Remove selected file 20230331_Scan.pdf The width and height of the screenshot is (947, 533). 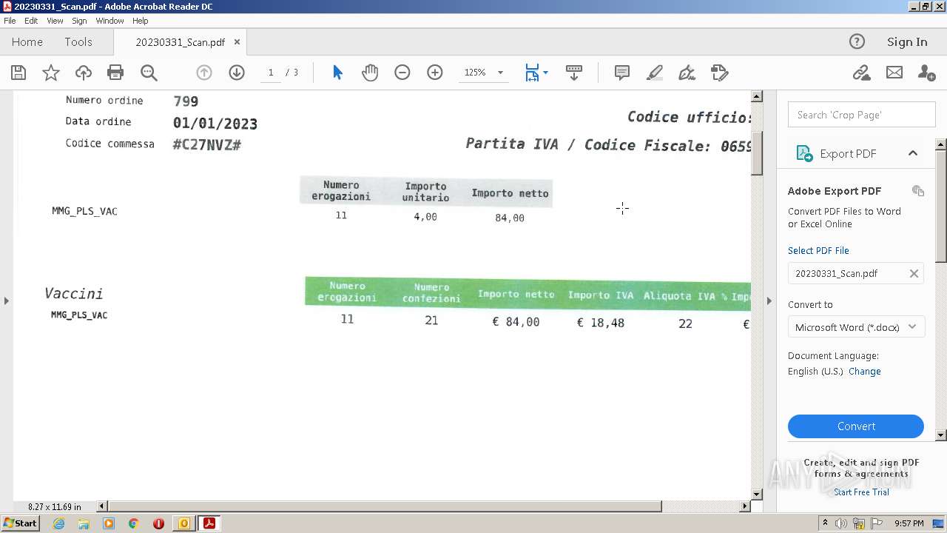pos(914,273)
